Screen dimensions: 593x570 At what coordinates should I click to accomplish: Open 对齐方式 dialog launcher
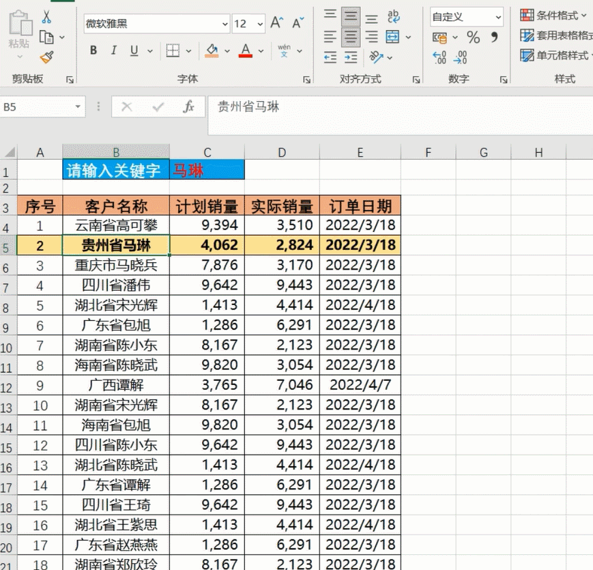[x=416, y=79]
